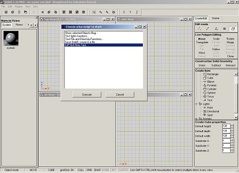
Task: Click the blank page new-file toolbar icon
Action: click(19, 12)
